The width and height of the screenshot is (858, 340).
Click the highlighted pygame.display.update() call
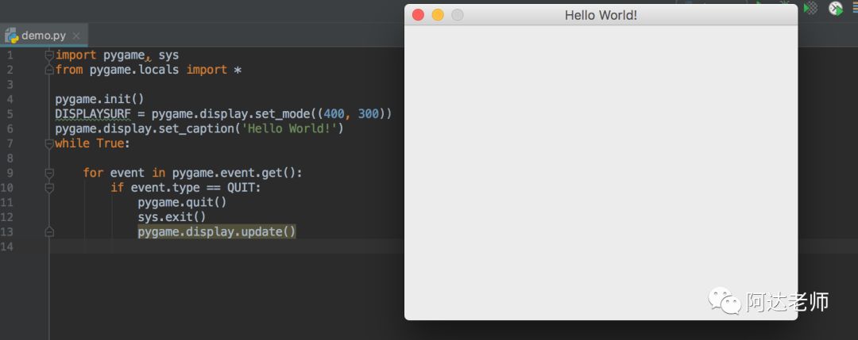217,232
